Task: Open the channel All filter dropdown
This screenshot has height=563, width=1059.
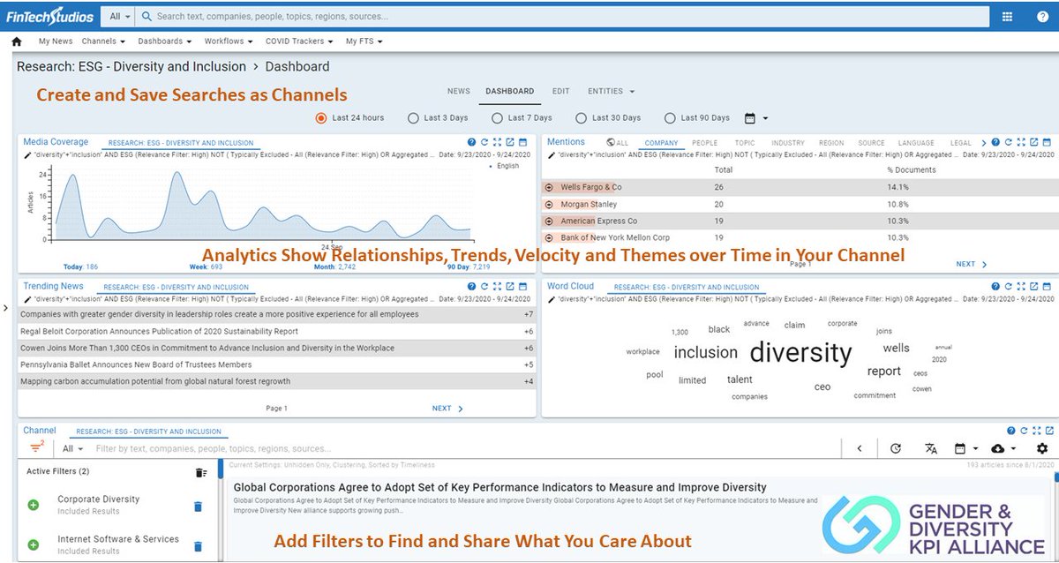Action: pos(73,448)
